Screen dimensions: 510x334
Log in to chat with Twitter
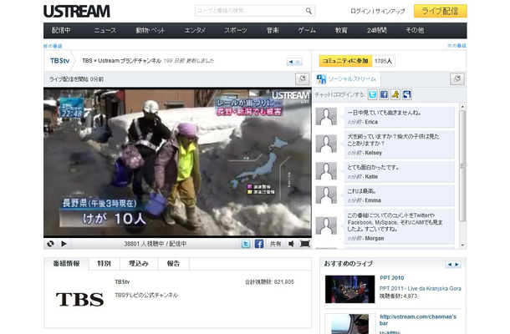click(372, 94)
